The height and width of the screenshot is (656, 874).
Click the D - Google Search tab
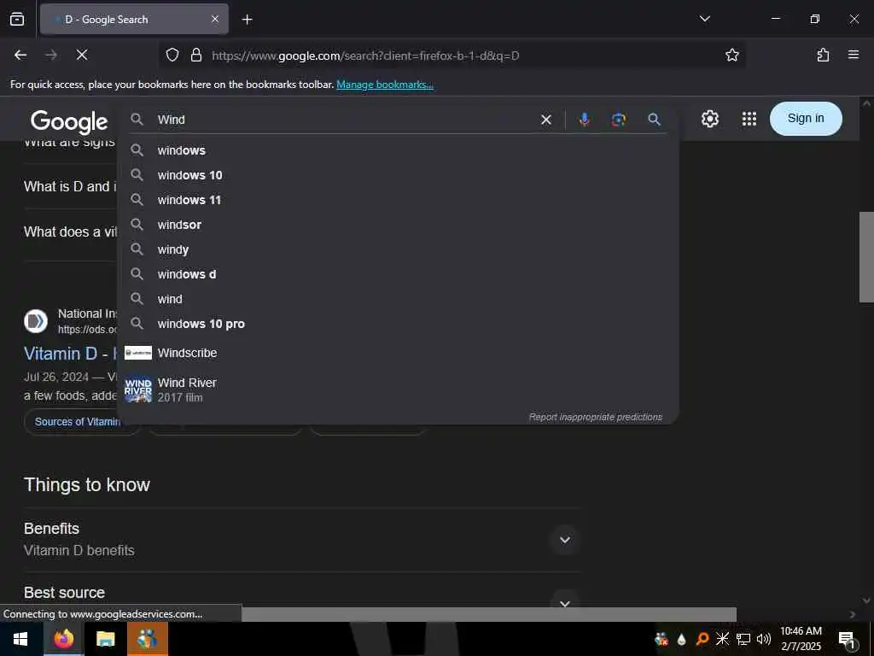134,20
